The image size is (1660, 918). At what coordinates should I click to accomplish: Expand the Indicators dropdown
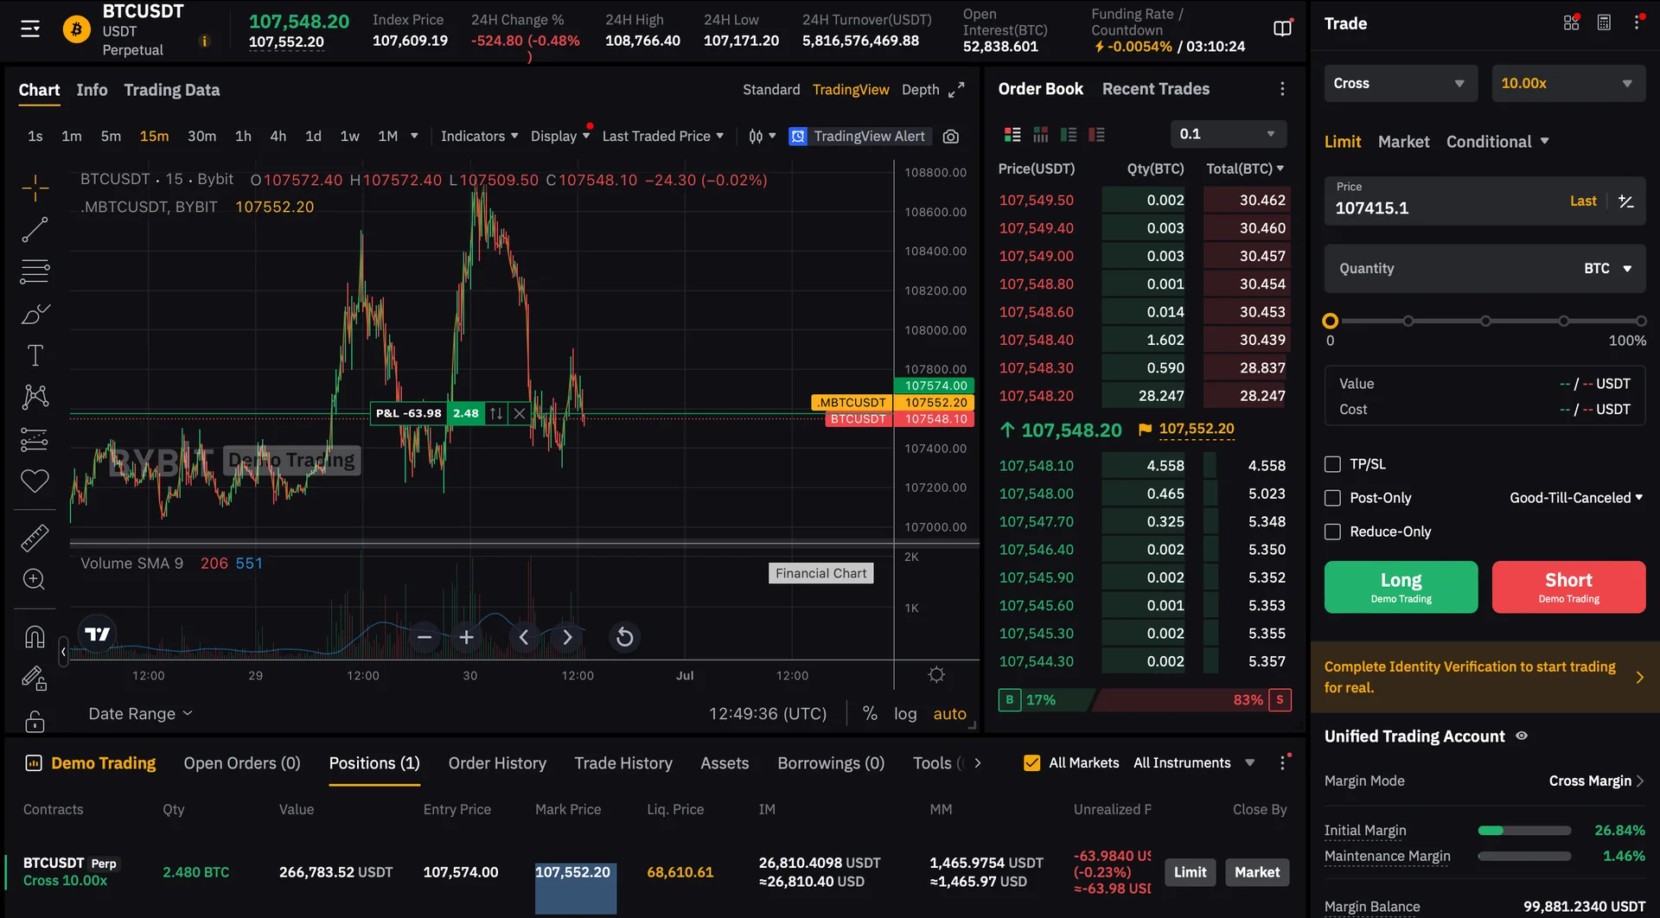pyautogui.click(x=479, y=137)
